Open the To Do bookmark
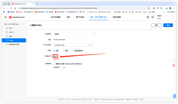The image size is (178, 104). (82, 12)
